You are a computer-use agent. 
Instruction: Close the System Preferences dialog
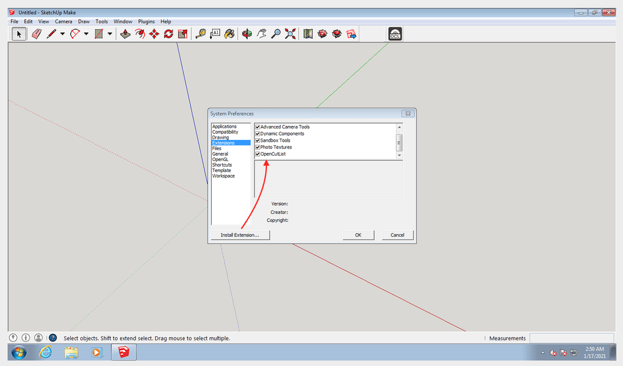408,114
